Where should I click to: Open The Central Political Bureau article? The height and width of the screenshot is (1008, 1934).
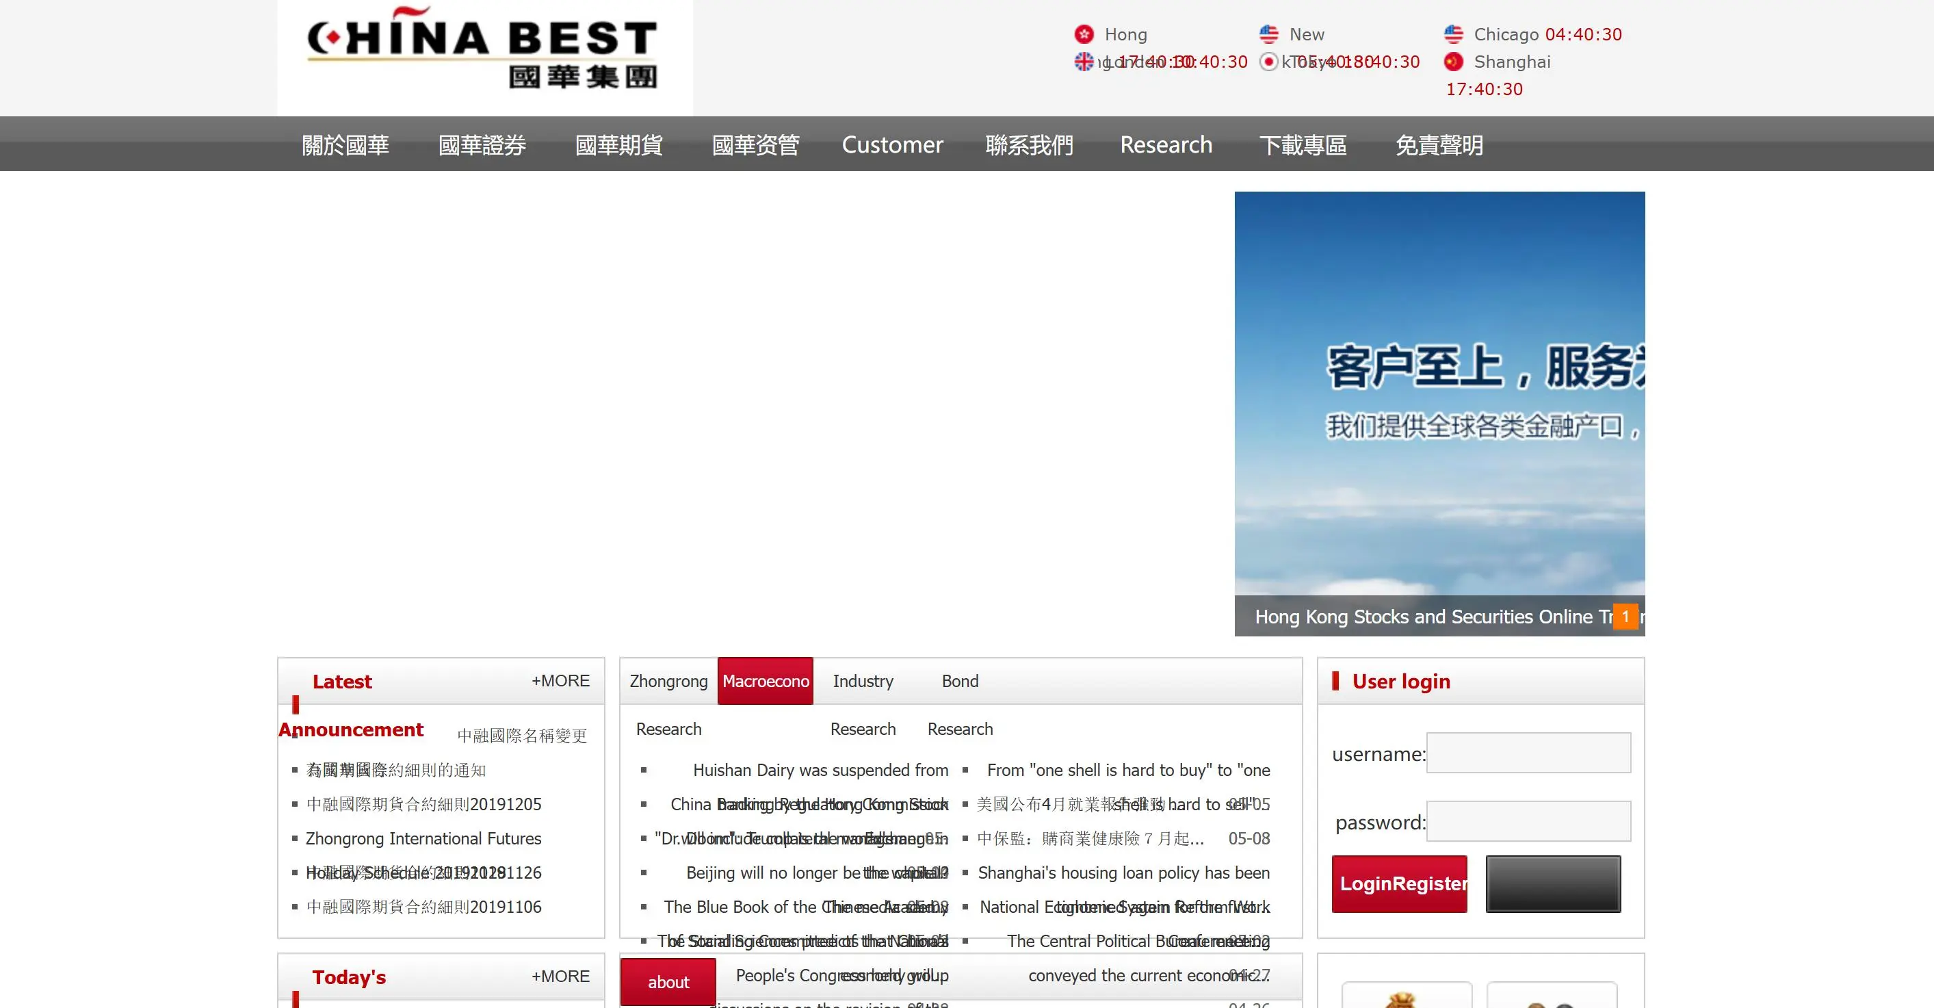[1138, 941]
